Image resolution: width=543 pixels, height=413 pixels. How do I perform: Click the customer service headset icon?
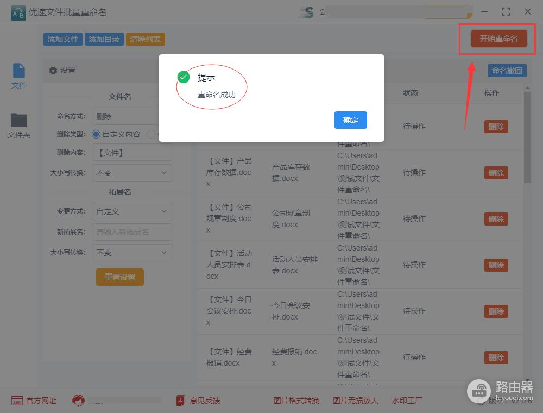78,400
